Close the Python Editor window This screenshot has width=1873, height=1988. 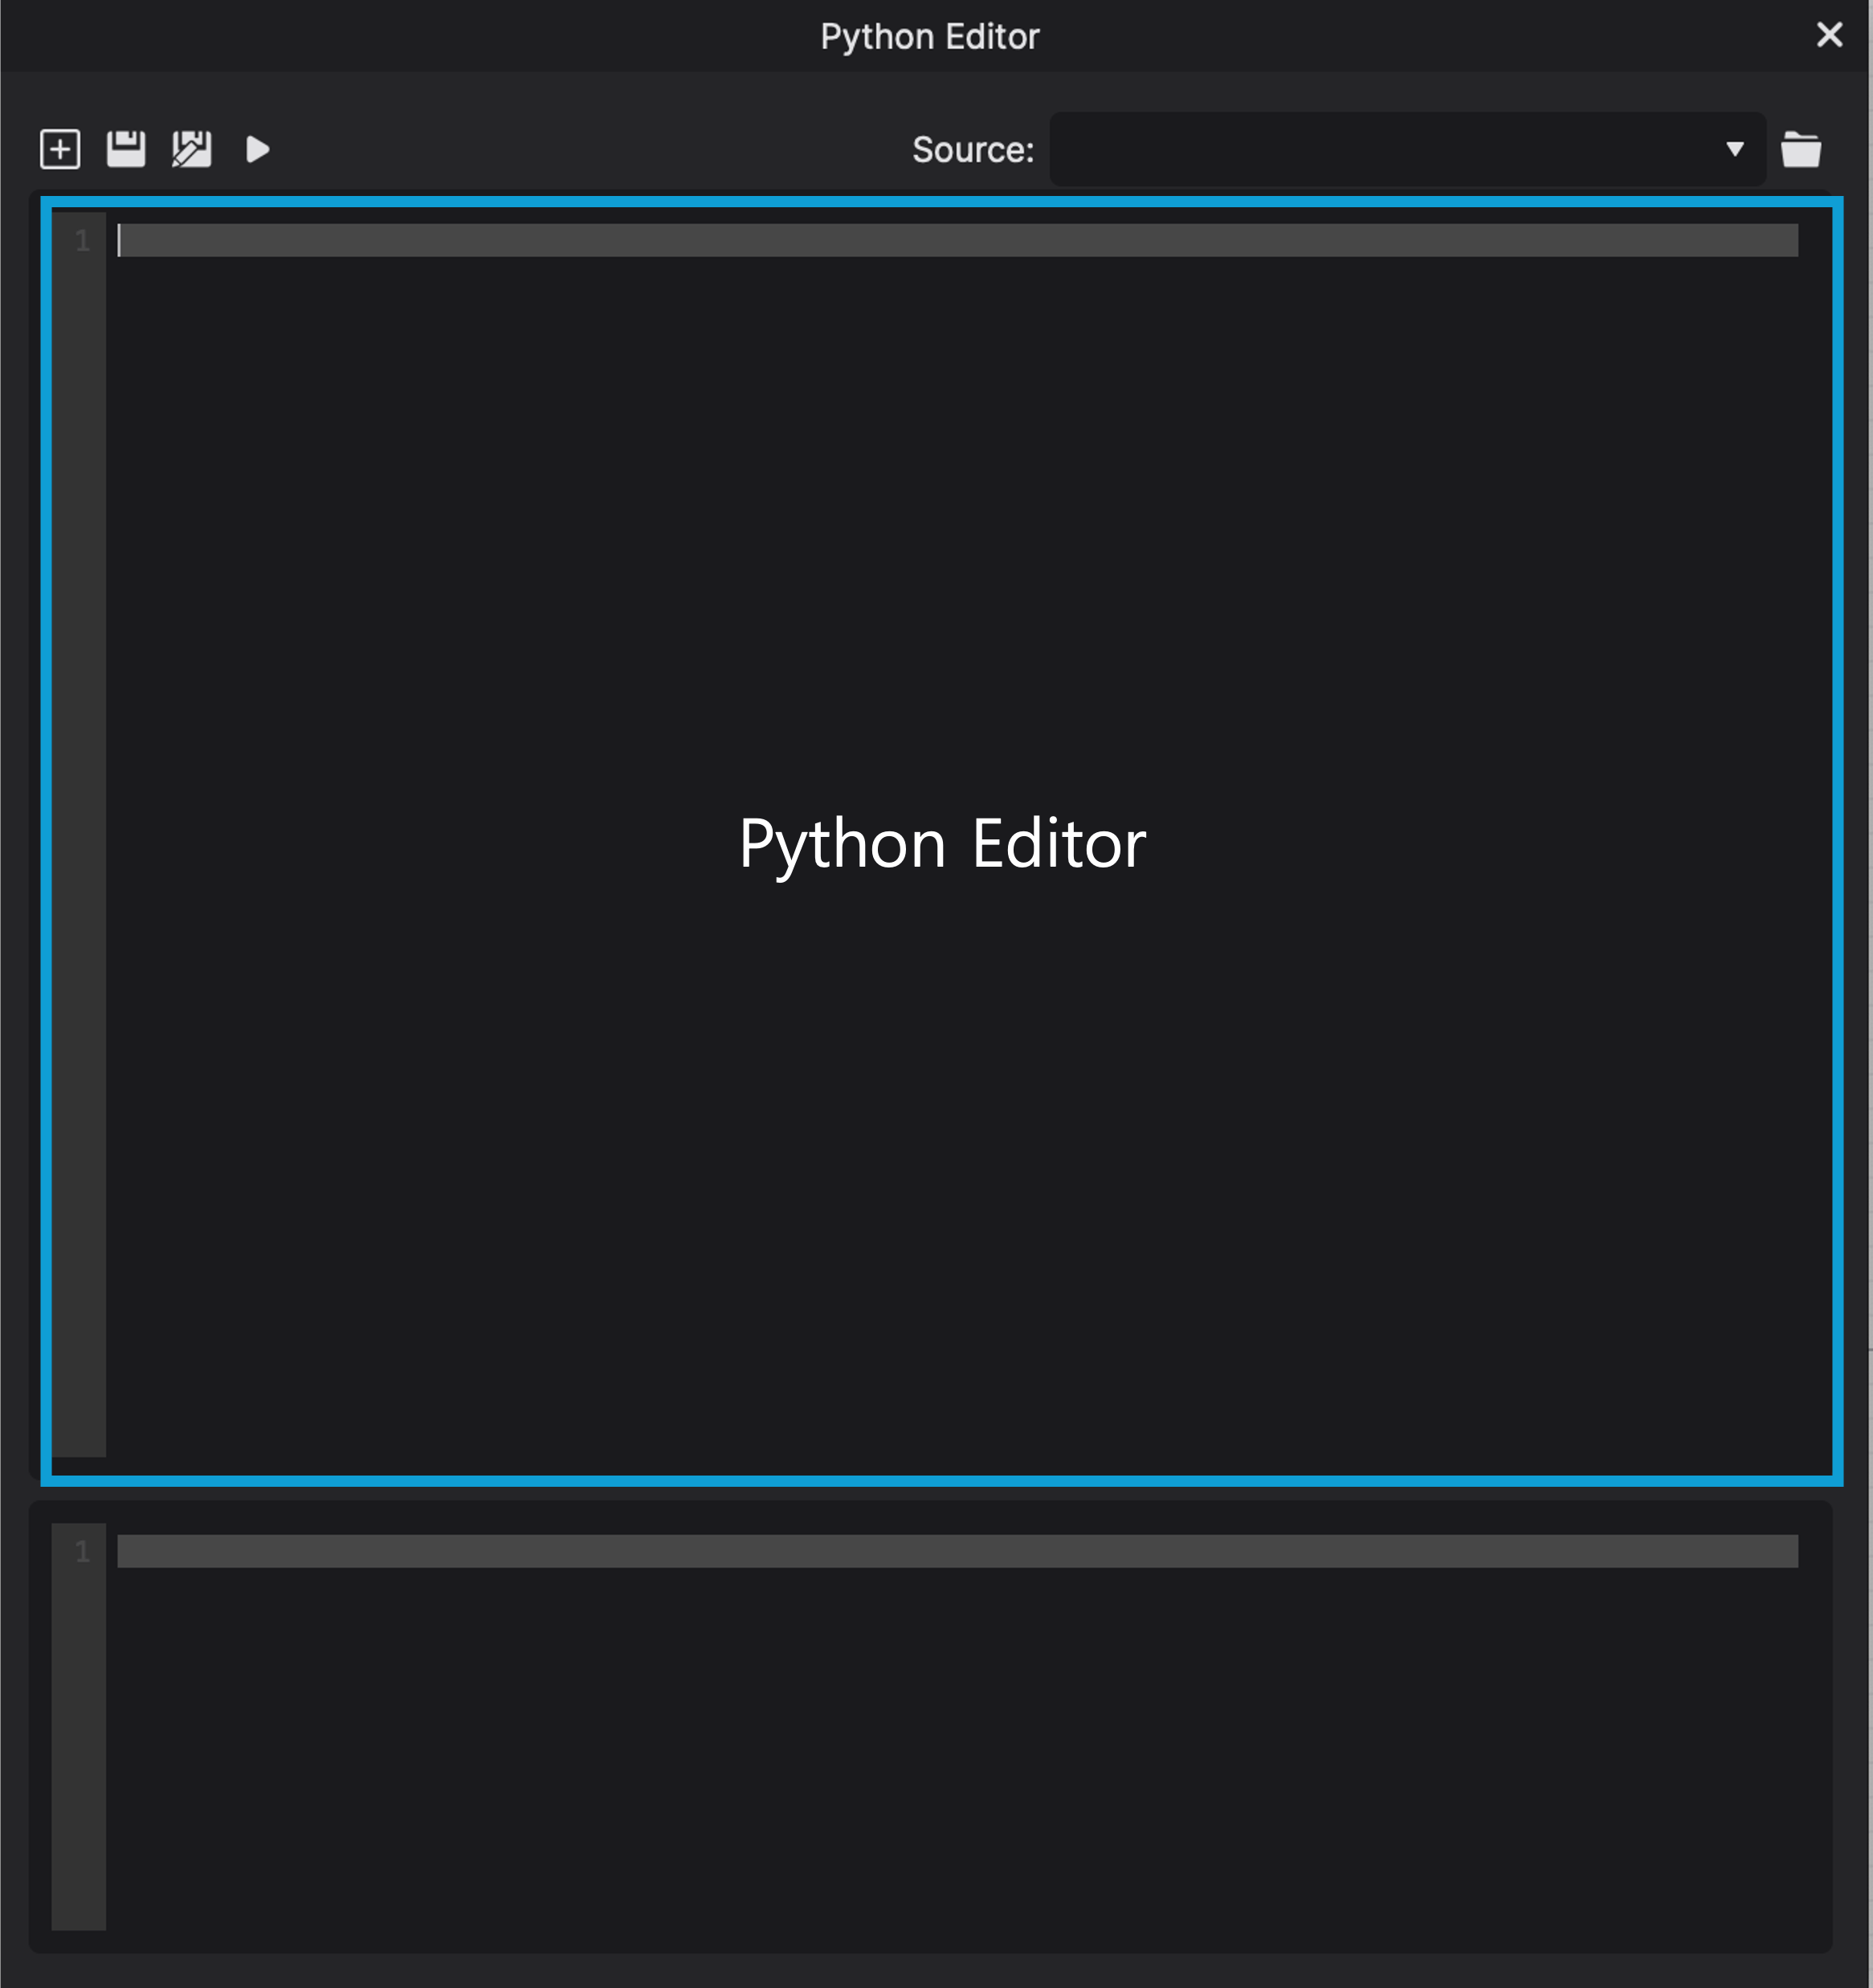click(x=1828, y=35)
